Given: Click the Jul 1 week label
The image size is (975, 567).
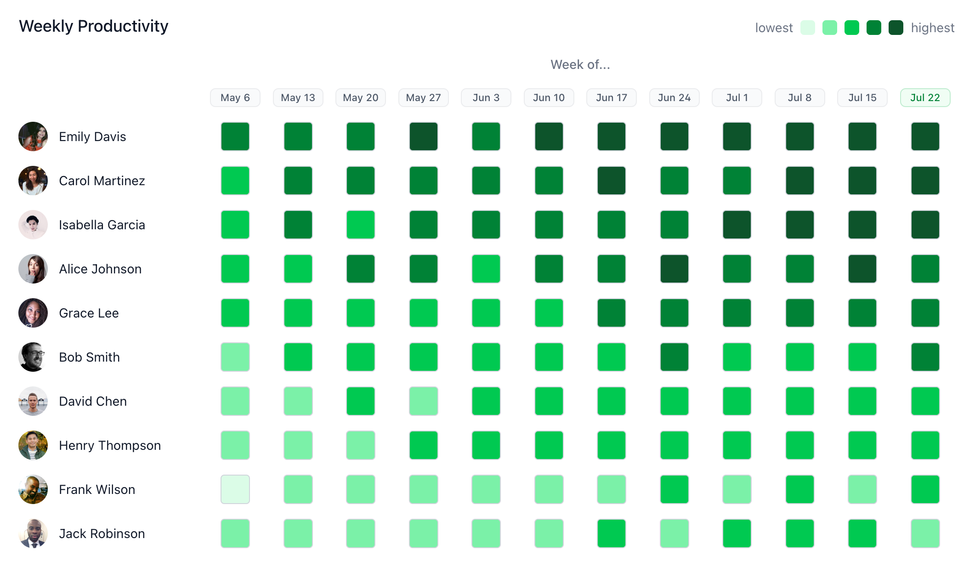Looking at the screenshot, I should 737,97.
